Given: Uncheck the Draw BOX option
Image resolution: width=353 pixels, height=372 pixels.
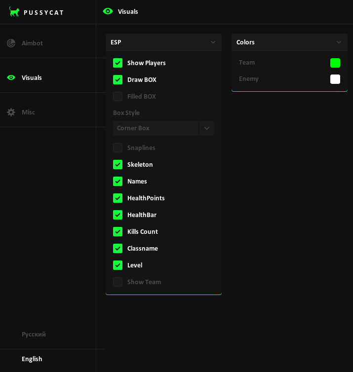Looking at the screenshot, I should click(x=118, y=79).
